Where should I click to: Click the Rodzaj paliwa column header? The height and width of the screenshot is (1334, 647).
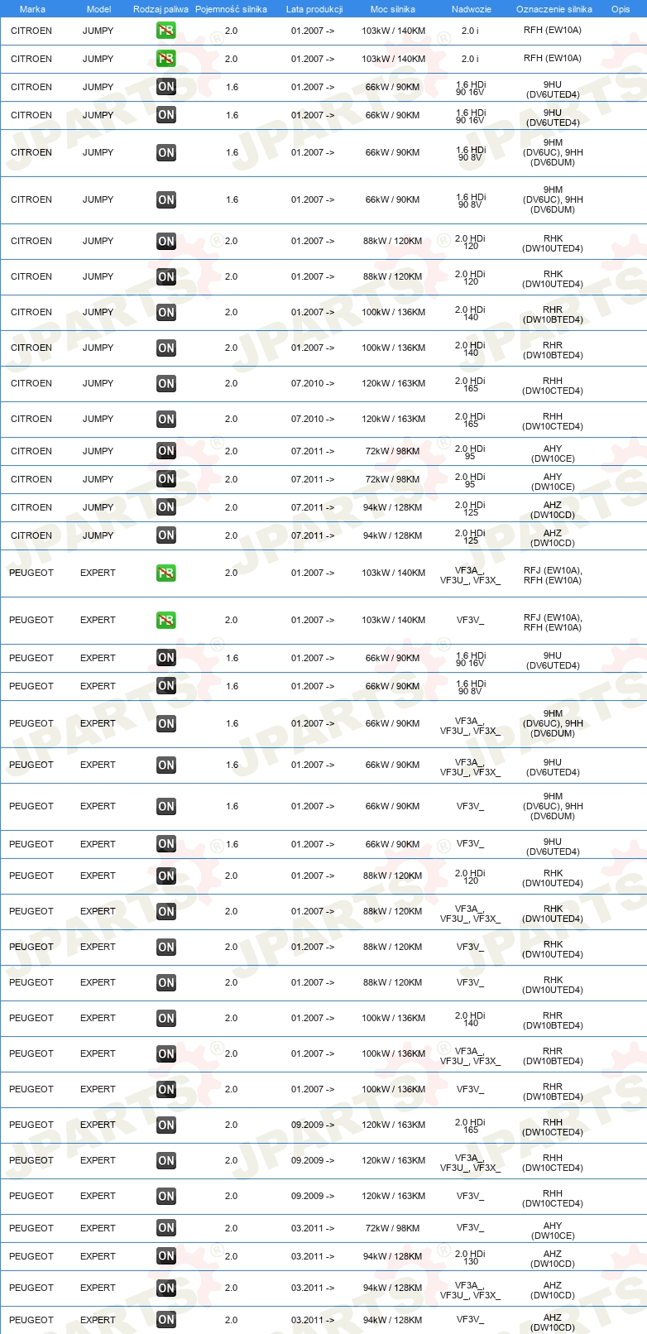[161, 9]
